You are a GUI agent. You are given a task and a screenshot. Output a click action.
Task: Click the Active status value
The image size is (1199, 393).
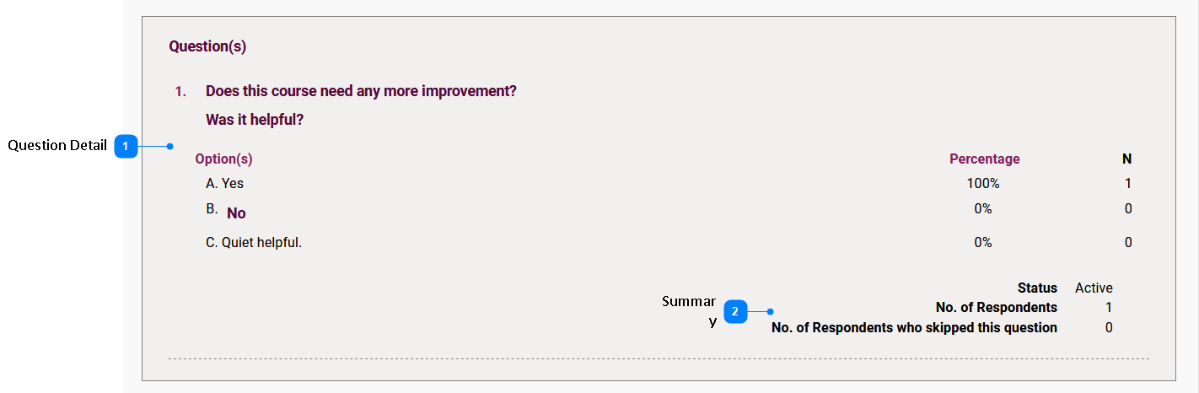pyautogui.click(x=1094, y=288)
